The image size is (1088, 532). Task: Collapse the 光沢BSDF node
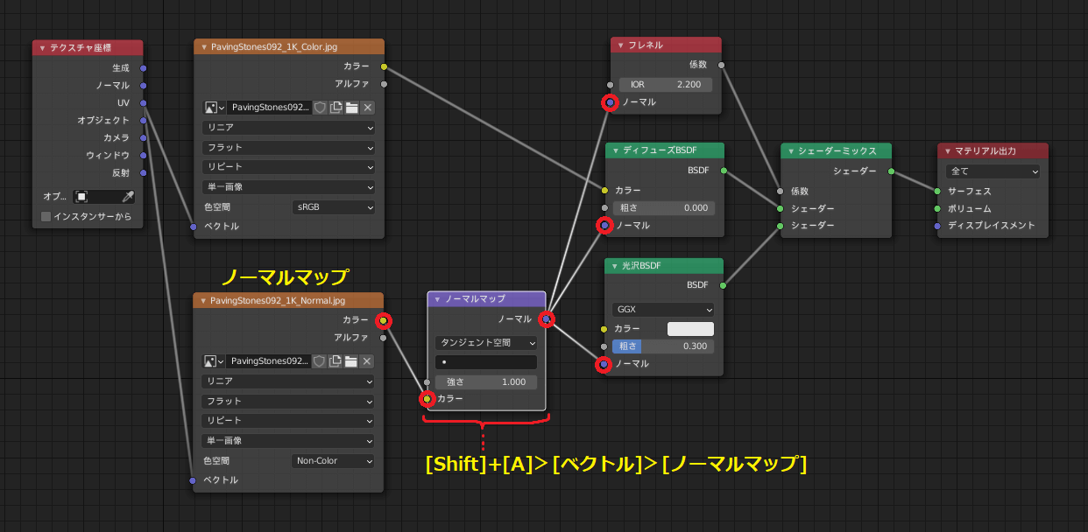(x=616, y=265)
